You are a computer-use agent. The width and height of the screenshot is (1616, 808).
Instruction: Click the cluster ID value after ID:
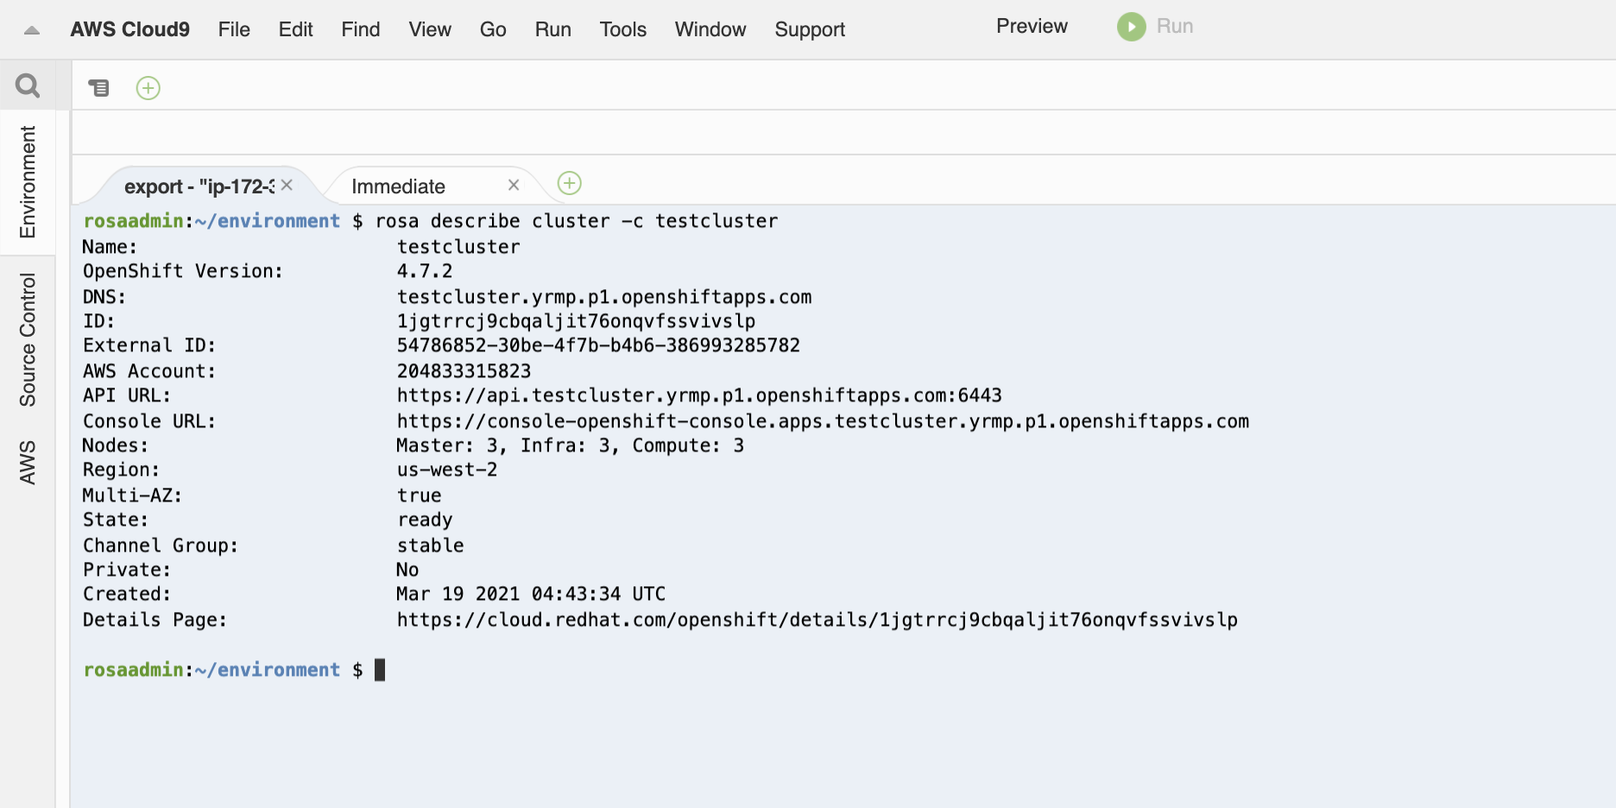[x=576, y=321]
